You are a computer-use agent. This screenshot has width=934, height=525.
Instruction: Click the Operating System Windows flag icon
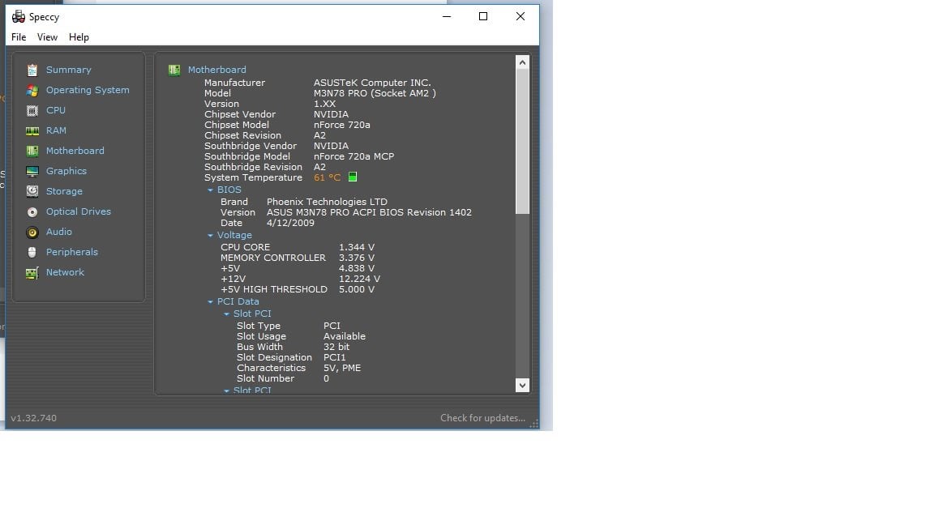[x=32, y=91]
